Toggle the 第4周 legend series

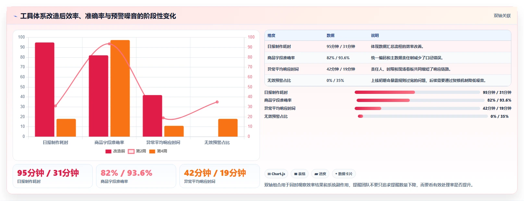158,151
